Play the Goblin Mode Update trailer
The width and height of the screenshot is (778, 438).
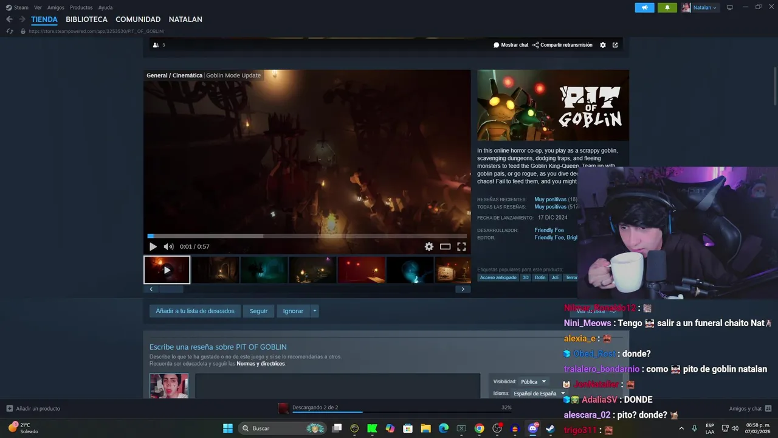click(153, 246)
